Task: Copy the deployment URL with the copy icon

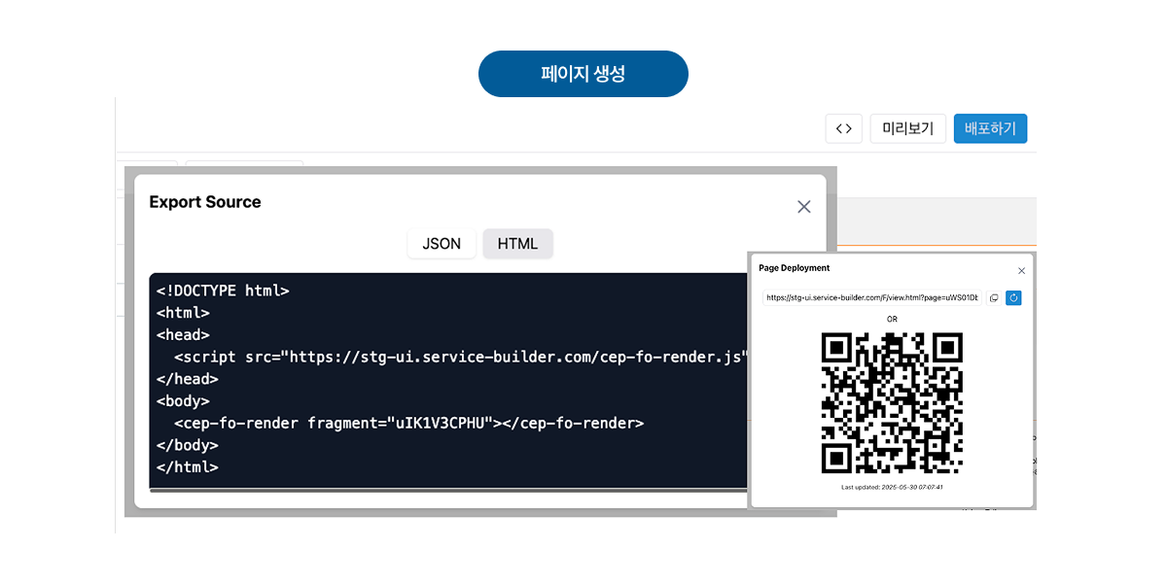Action: [994, 298]
